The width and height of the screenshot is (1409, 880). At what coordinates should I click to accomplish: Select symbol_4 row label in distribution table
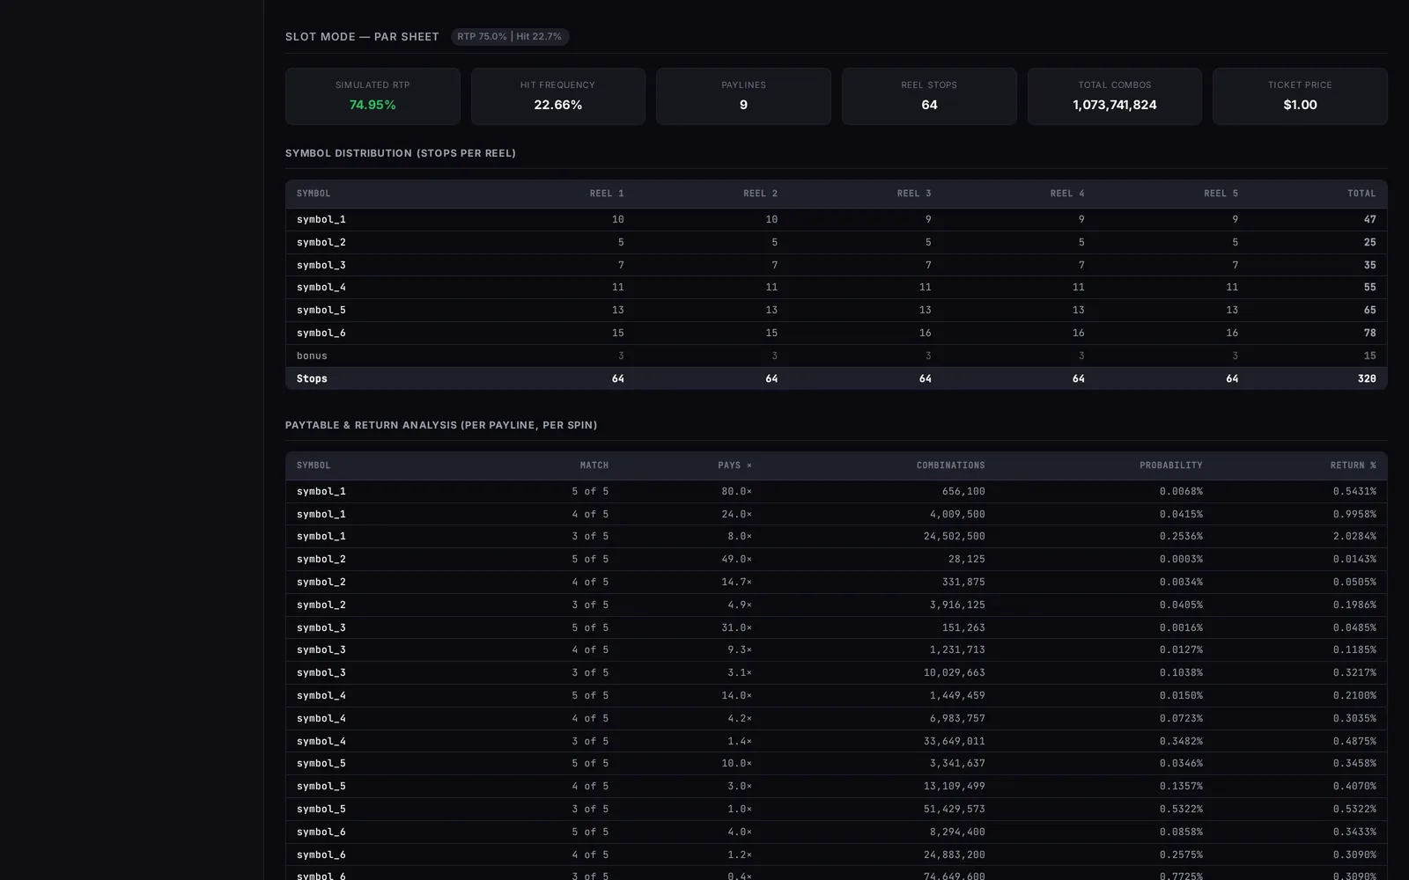321,287
